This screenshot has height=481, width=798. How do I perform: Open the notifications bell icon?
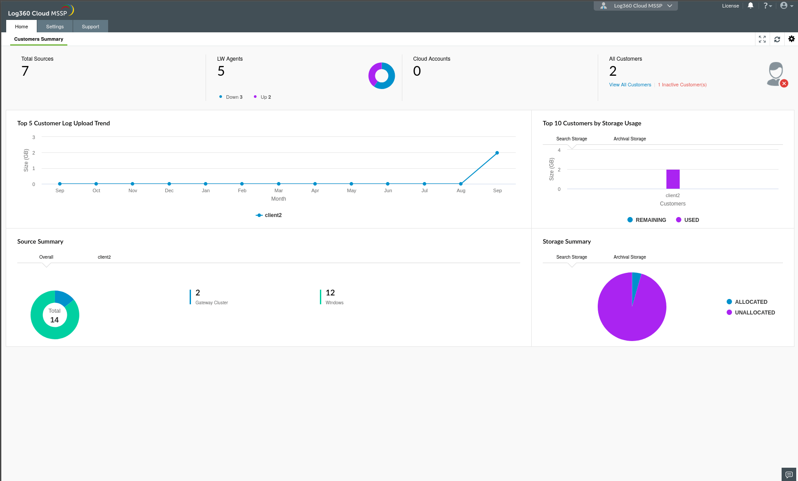point(751,6)
